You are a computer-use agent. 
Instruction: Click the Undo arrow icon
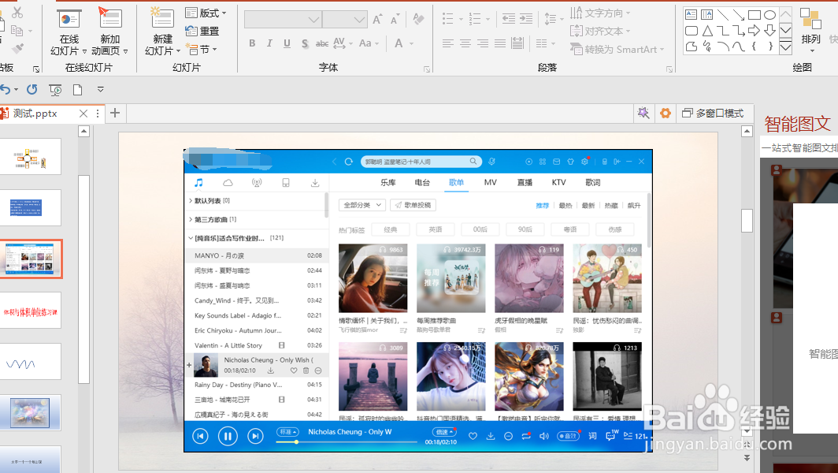tap(6, 89)
